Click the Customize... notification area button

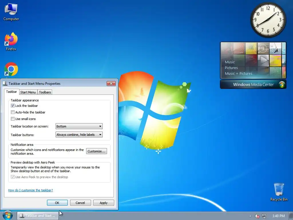[96, 151]
